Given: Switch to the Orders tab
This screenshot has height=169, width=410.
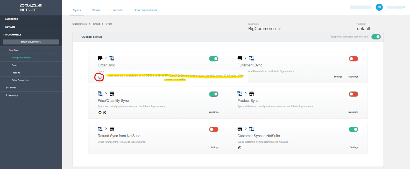Looking at the screenshot, I should click(x=96, y=10).
